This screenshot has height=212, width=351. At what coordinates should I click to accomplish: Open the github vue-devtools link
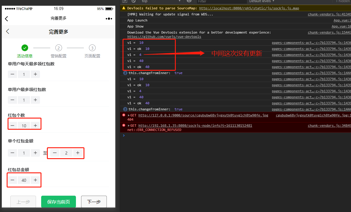point(164,37)
